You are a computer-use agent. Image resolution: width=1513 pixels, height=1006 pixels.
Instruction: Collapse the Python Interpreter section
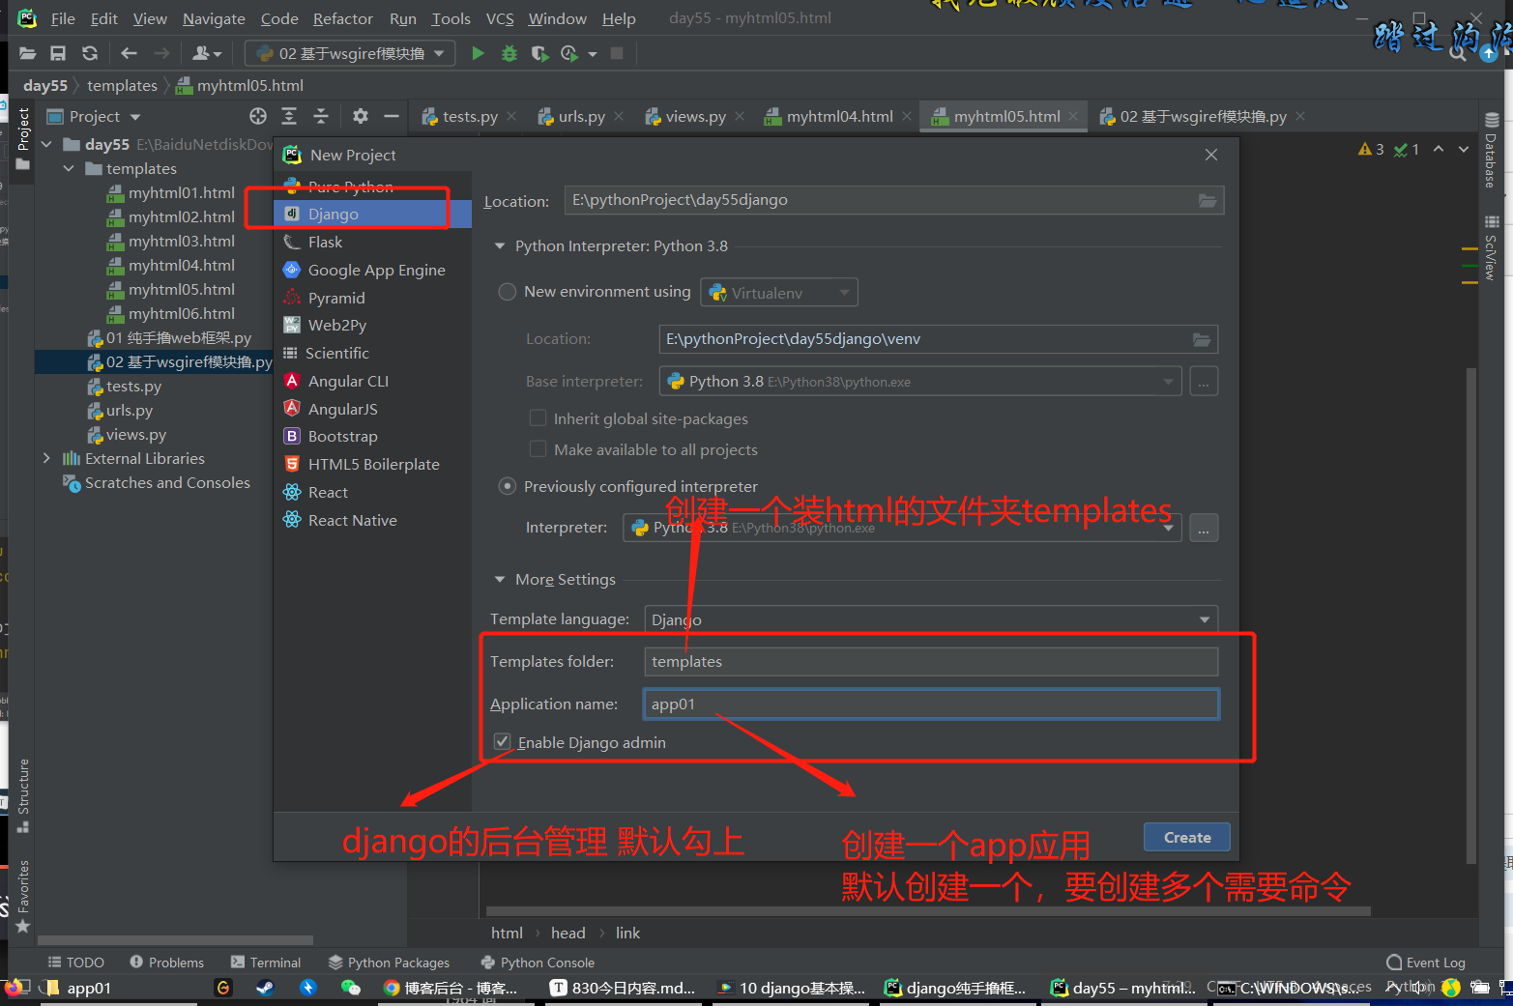pos(500,246)
